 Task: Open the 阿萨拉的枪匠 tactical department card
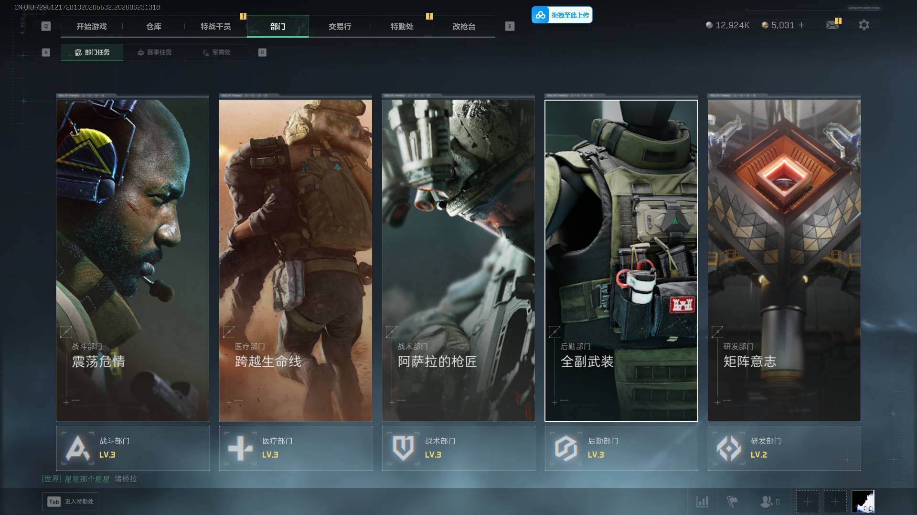click(x=458, y=260)
